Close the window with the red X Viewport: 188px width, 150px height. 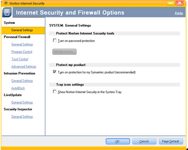click(x=180, y=3)
